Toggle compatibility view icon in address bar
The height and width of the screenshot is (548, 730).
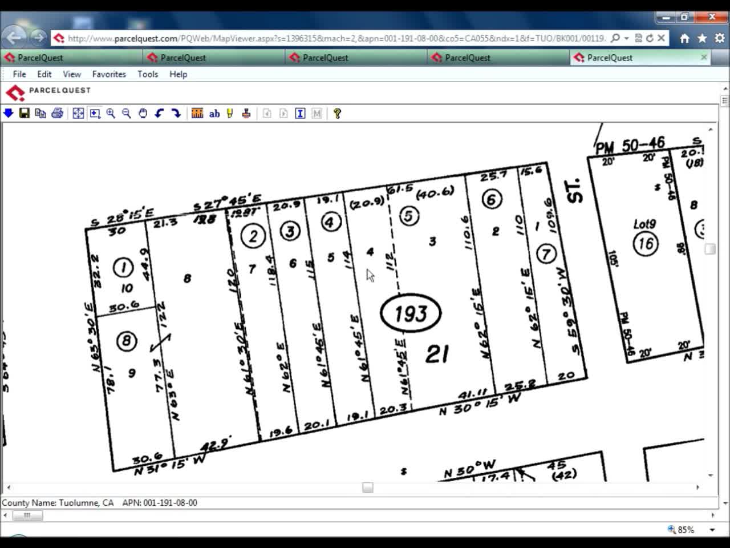point(638,38)
